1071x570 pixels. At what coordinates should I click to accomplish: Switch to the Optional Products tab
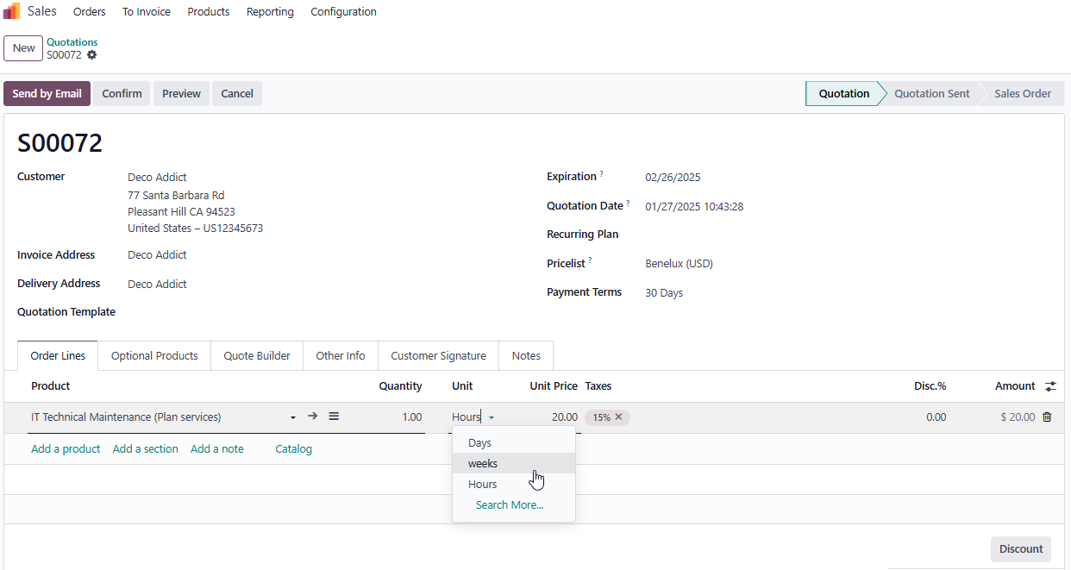[x=154, y=356]
